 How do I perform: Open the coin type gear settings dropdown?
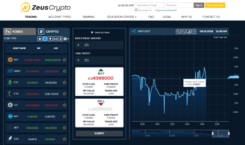tap(66, 39)
